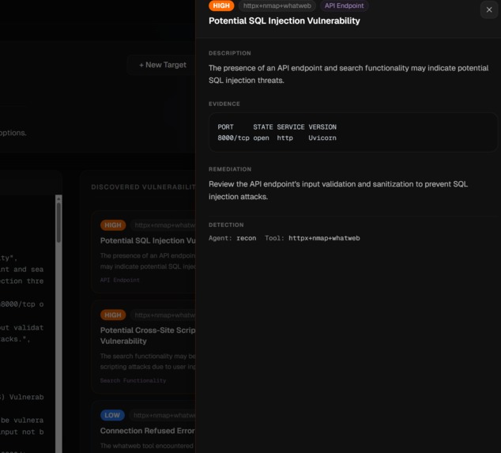501x453 pixels.
Task: Close the vulnerability detail panel
Action: coord(489,10)
